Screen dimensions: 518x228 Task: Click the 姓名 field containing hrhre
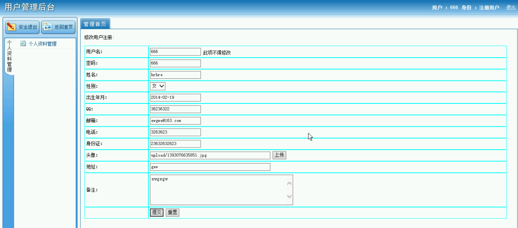point(175,75)
